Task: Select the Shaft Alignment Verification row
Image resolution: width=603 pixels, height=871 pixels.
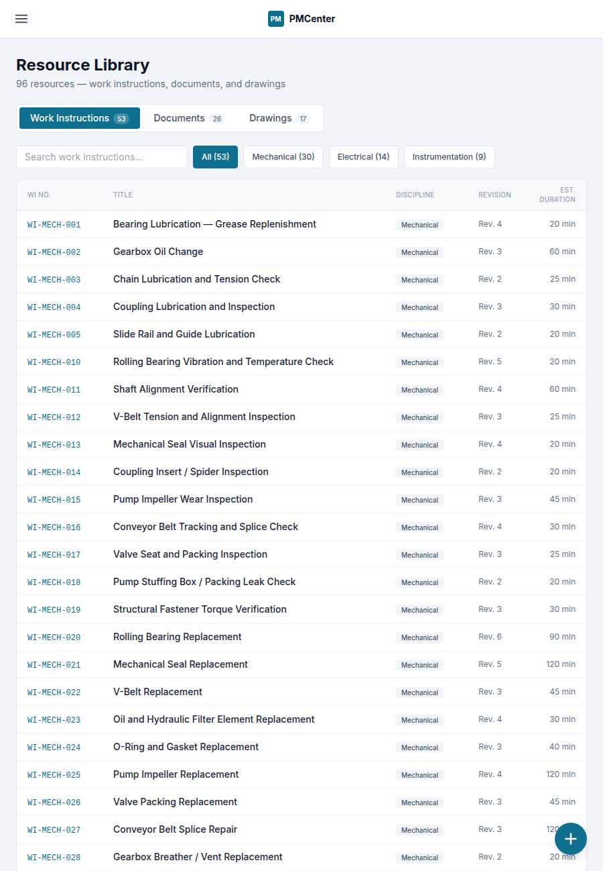Action: 176,389
